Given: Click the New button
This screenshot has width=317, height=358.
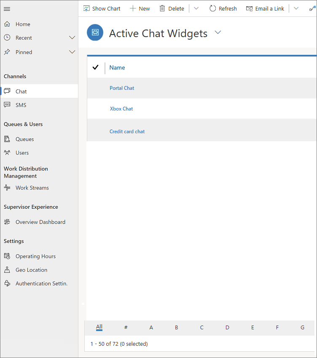Looking at the screenshot, I should click(x=140, y=8).
